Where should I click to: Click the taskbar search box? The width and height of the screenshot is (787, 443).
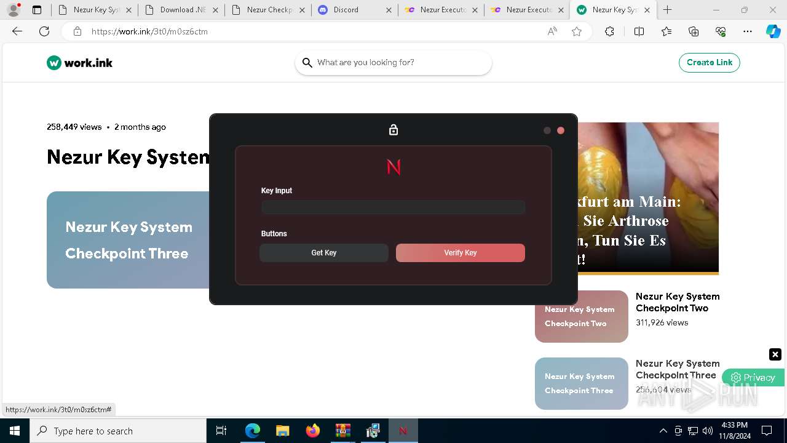[118, 431]
